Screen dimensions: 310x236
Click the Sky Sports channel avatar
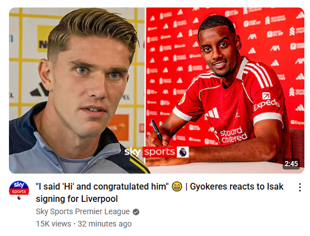19,188
